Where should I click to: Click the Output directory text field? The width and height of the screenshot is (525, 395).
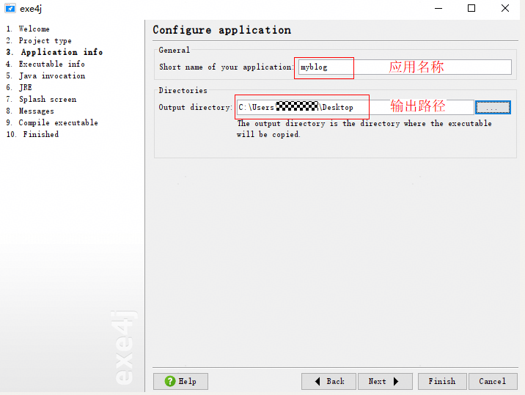click(355, 107)
